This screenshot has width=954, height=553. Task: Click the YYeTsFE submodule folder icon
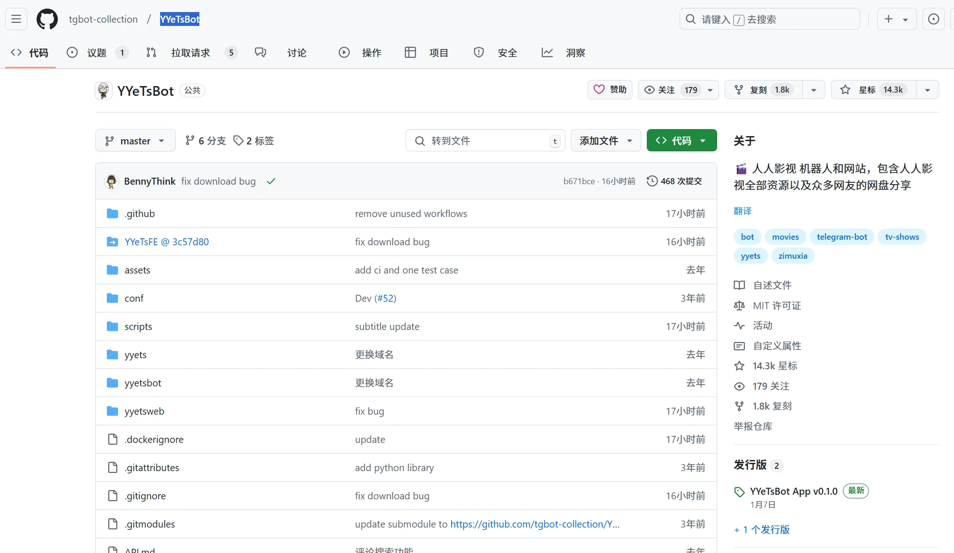pyautogui.click(x=112, y=242)
